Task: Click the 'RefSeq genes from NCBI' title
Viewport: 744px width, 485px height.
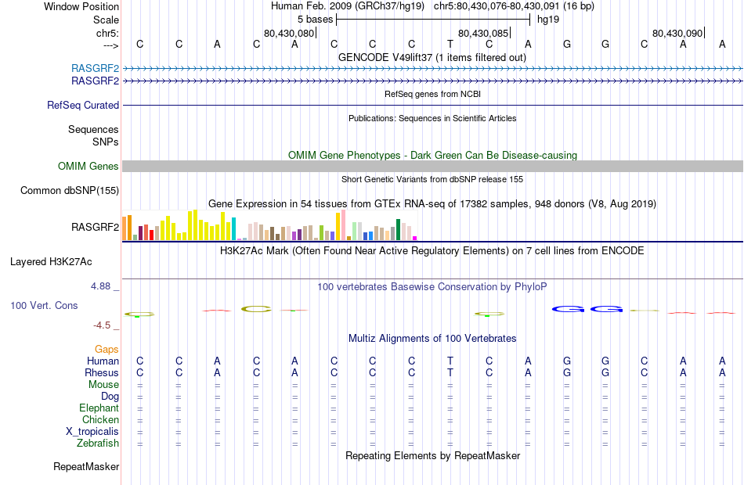Action: pos(432,94)
